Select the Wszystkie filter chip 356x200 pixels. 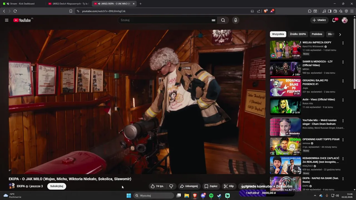pyautogui.click(x=278, y=34)
